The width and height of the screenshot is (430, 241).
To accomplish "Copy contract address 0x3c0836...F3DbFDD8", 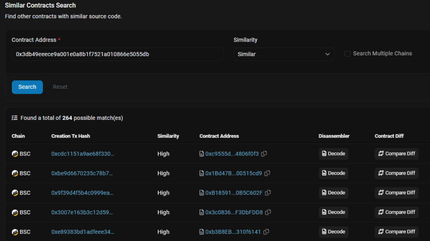I will (268, 212).
